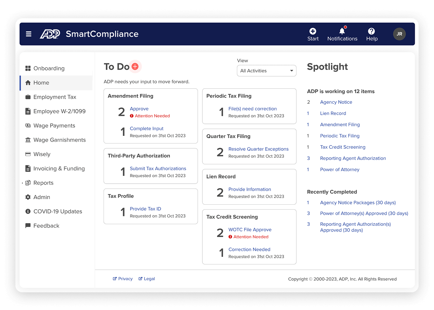This screenshot has height=310, width=434.
Task: Click the Wage Garnishments bank icon
Action: coord(28,140)
